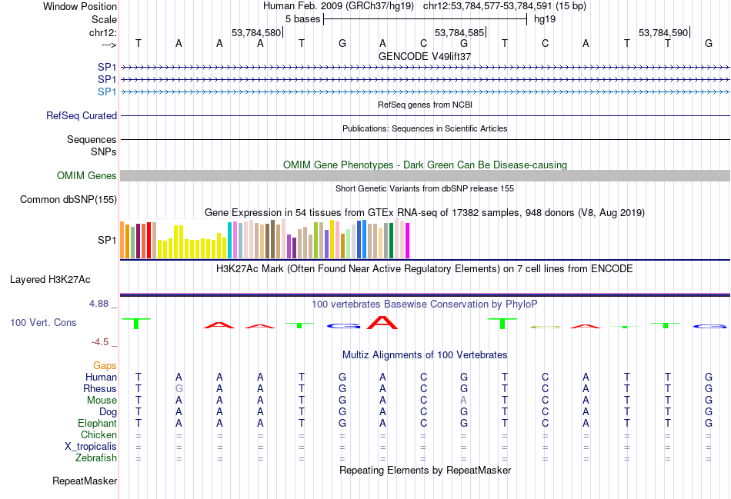Click the 4.88 PhyloP upper scale value

[98, 304]
